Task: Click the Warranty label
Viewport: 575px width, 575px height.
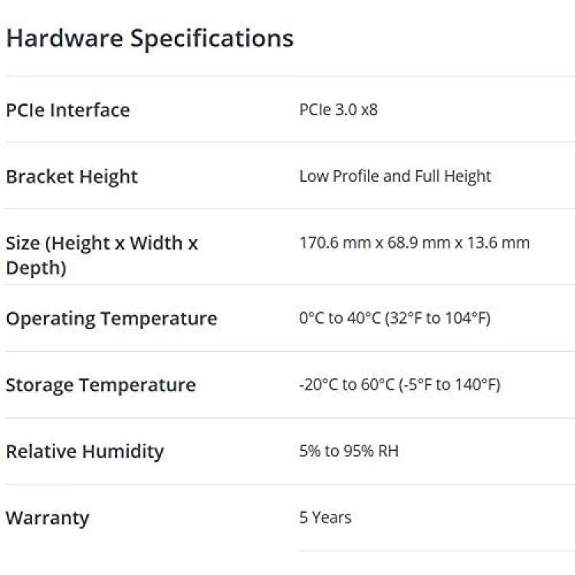Action: (x=48, y=518)
